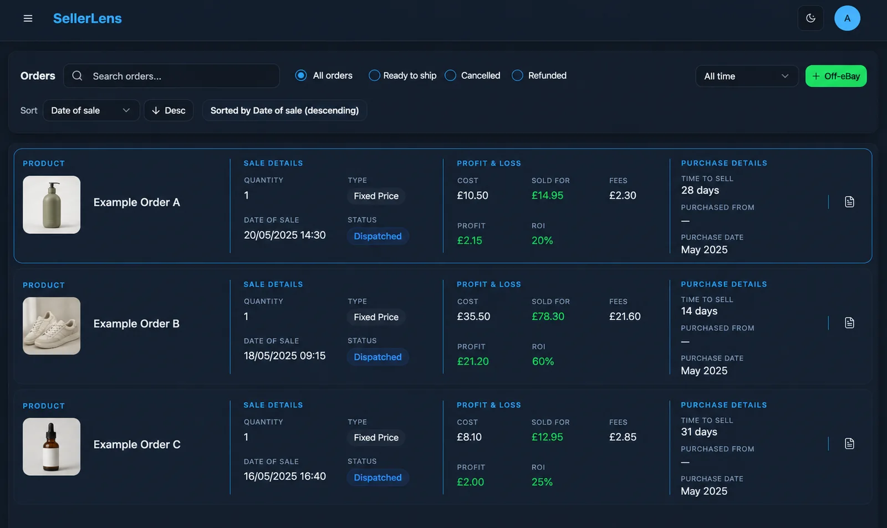
Task: Toggle the Desc sort direction button
Action: (169, 110)
